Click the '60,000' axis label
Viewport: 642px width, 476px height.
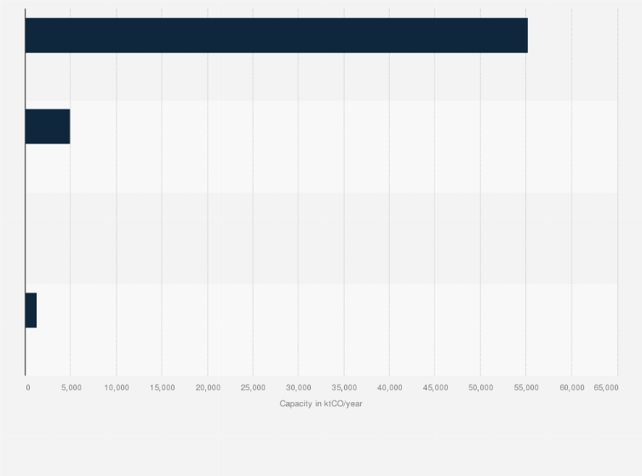tap(572, 388)
